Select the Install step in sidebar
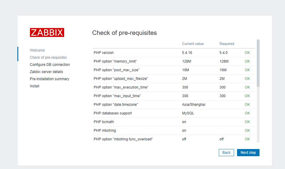The height and width of the screenshot is (169, 285). (x=34, y=86)
